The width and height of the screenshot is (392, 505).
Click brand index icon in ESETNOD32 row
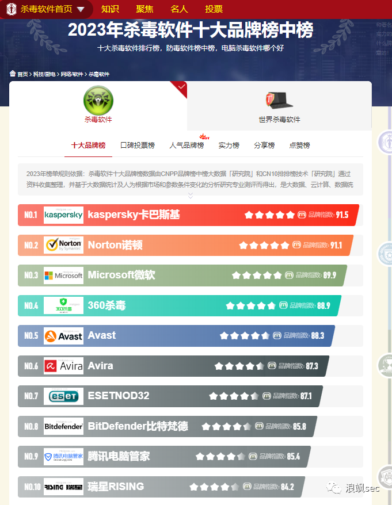(267, 396)
